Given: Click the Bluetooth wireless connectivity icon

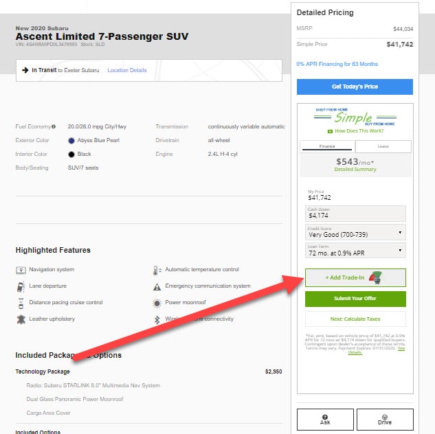Looking at the screenshot, I should click(x=157, y=320).
